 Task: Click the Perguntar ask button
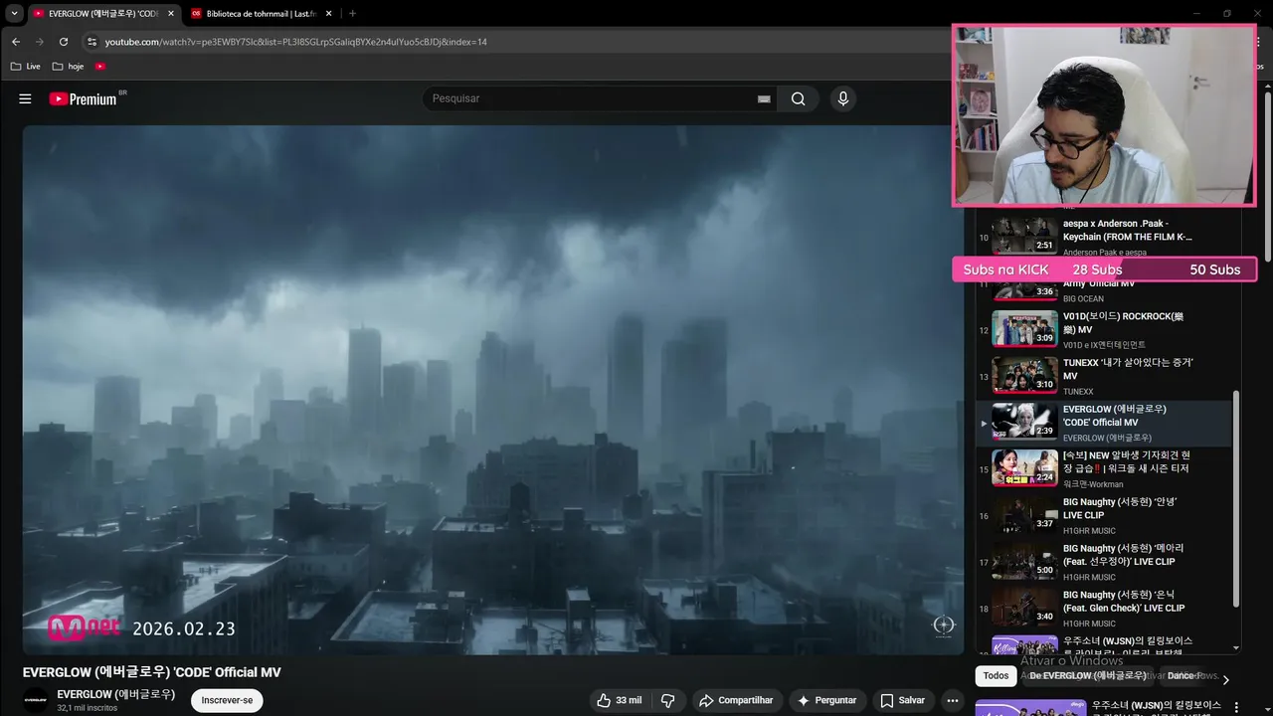[827, 700]
